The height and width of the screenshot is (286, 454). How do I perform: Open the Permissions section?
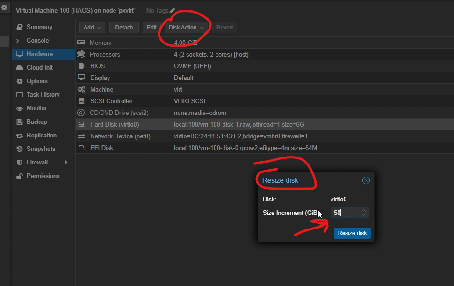43,176
